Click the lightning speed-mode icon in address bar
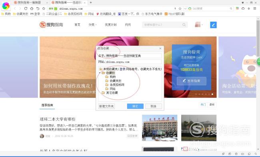The width and height of the screenshot is (260, 157). (175, 8)
